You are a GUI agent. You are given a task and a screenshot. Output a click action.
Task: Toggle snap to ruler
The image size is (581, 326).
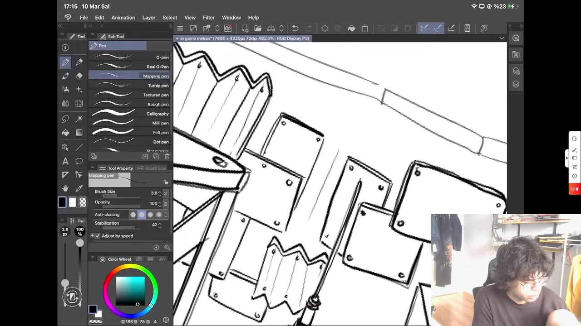(424, 28)
